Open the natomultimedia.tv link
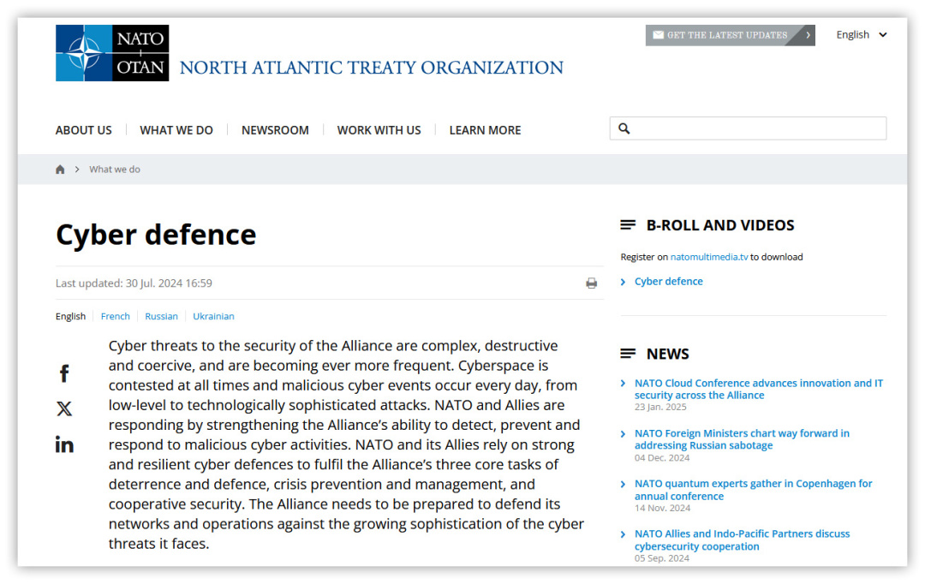Screen dimensions: 925x584 pos(709,257)
